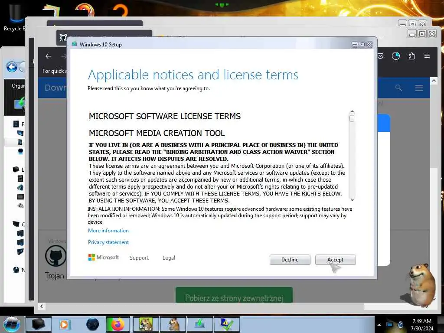Open the green arrow installer taskbar icon
444x333 pixels.
coord(200,324)
